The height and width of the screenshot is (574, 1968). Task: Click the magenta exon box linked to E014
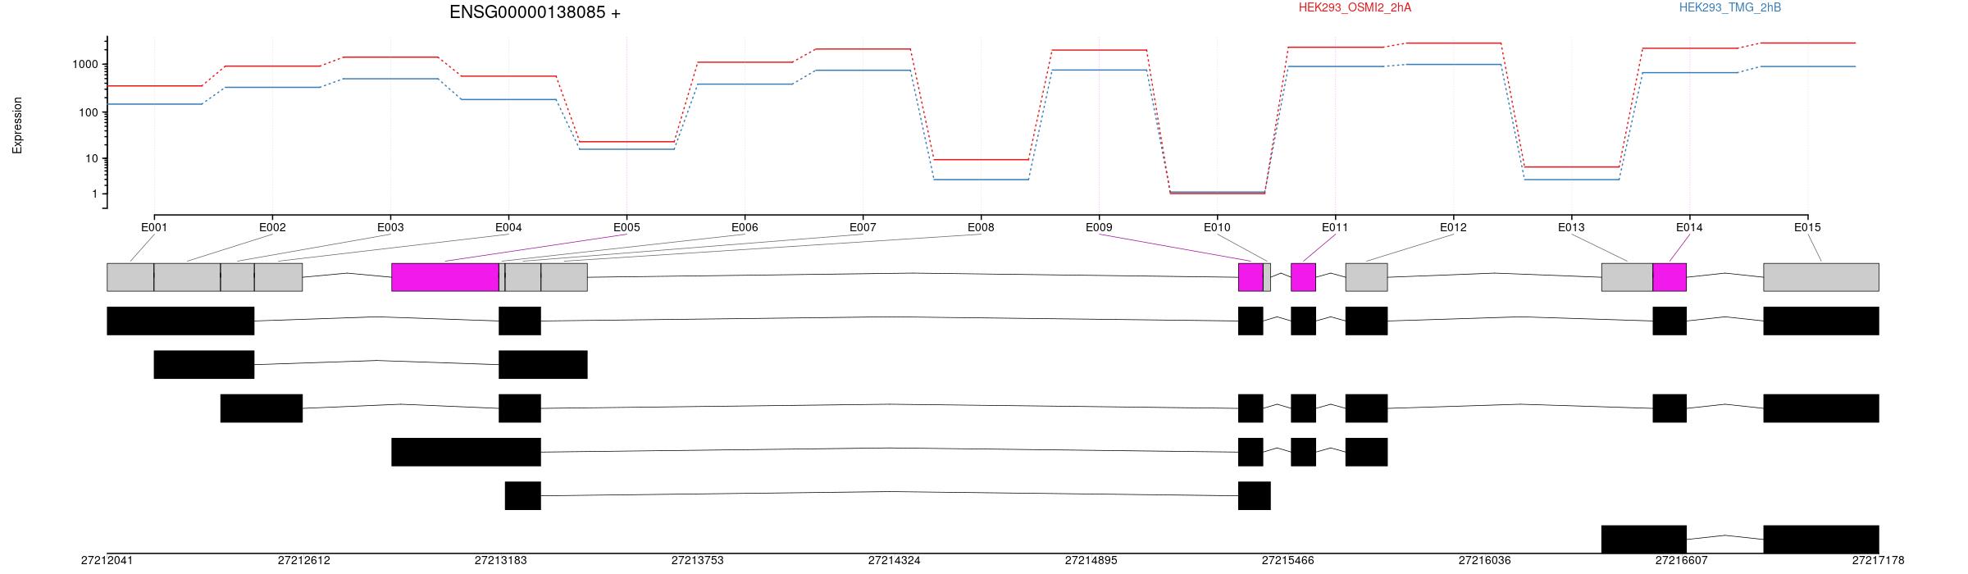1670,277
